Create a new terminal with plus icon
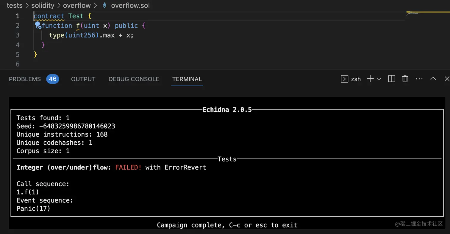Screen dimensions: 450x234 [370, 79]
